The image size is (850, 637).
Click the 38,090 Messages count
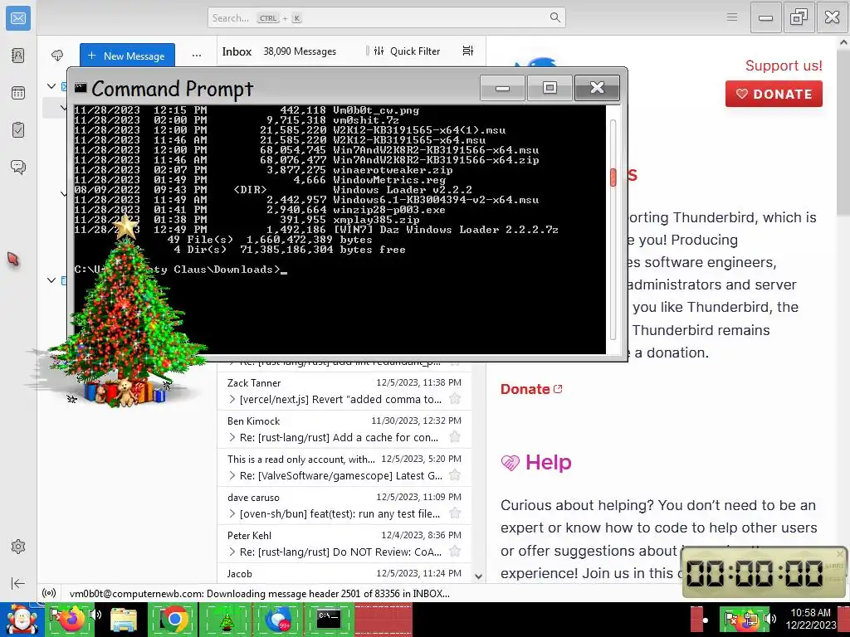[x=300, y=51]
